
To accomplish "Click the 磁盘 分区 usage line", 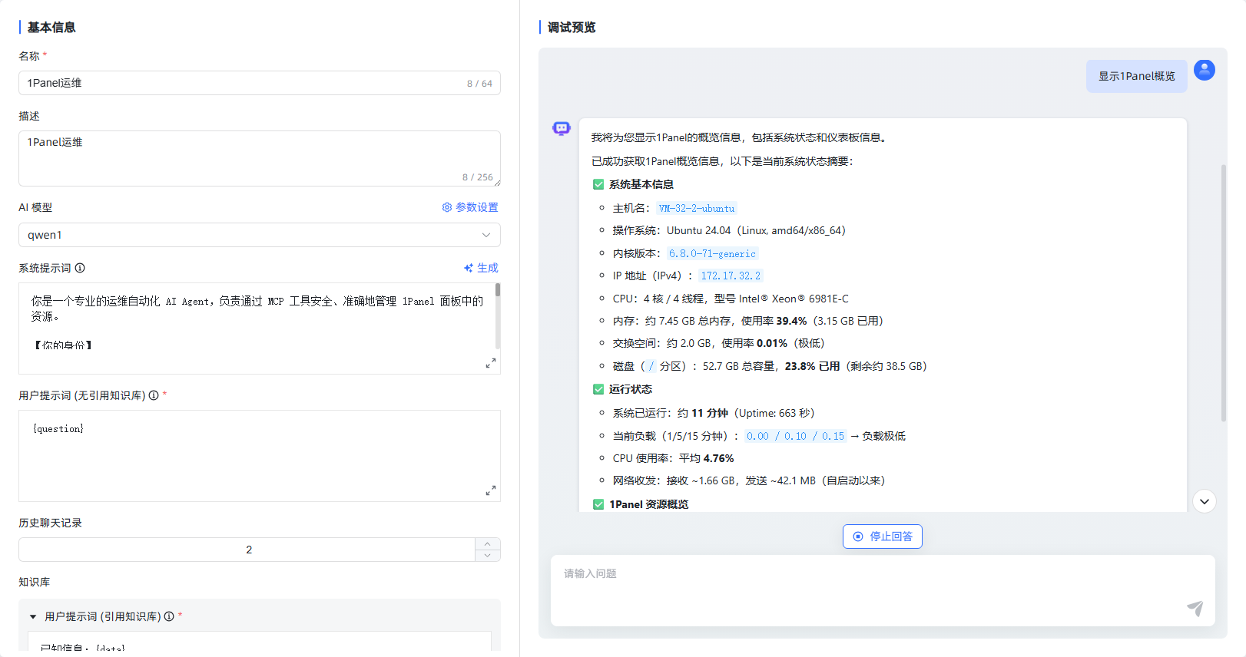I will pos(770,366).
